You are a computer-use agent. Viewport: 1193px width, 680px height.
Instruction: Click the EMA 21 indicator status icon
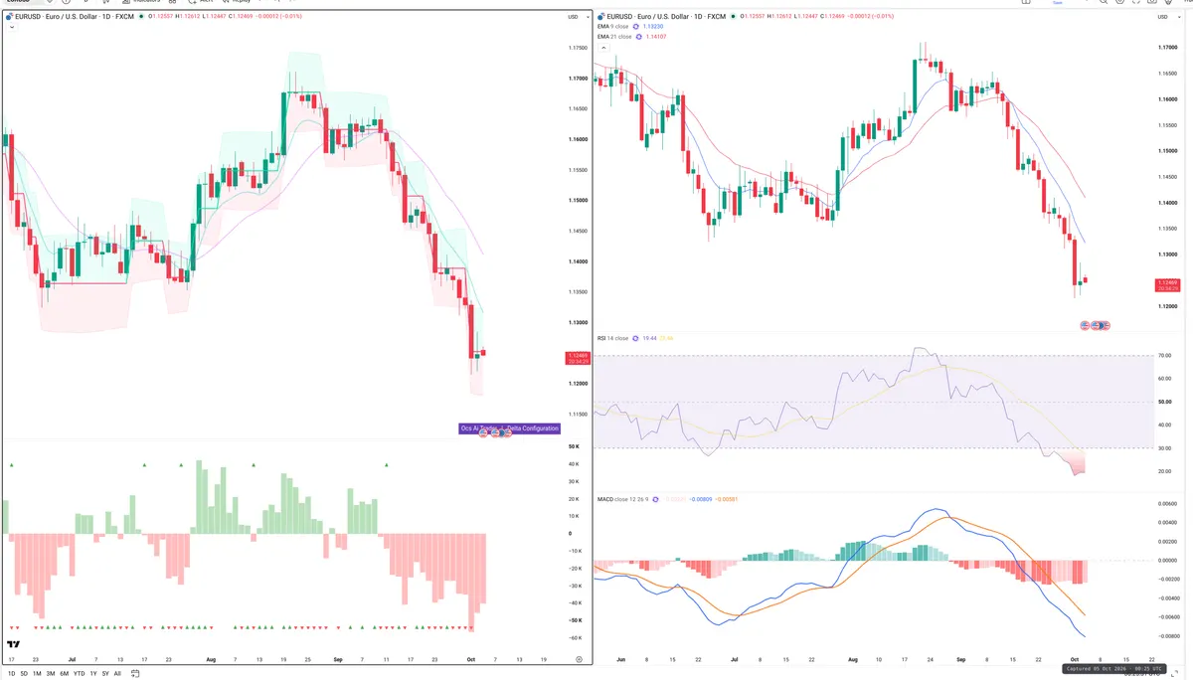pos(637,37)
